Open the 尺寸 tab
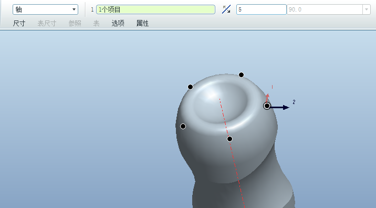The height and width of the screenshot is (208, 376). coord(19,23)
